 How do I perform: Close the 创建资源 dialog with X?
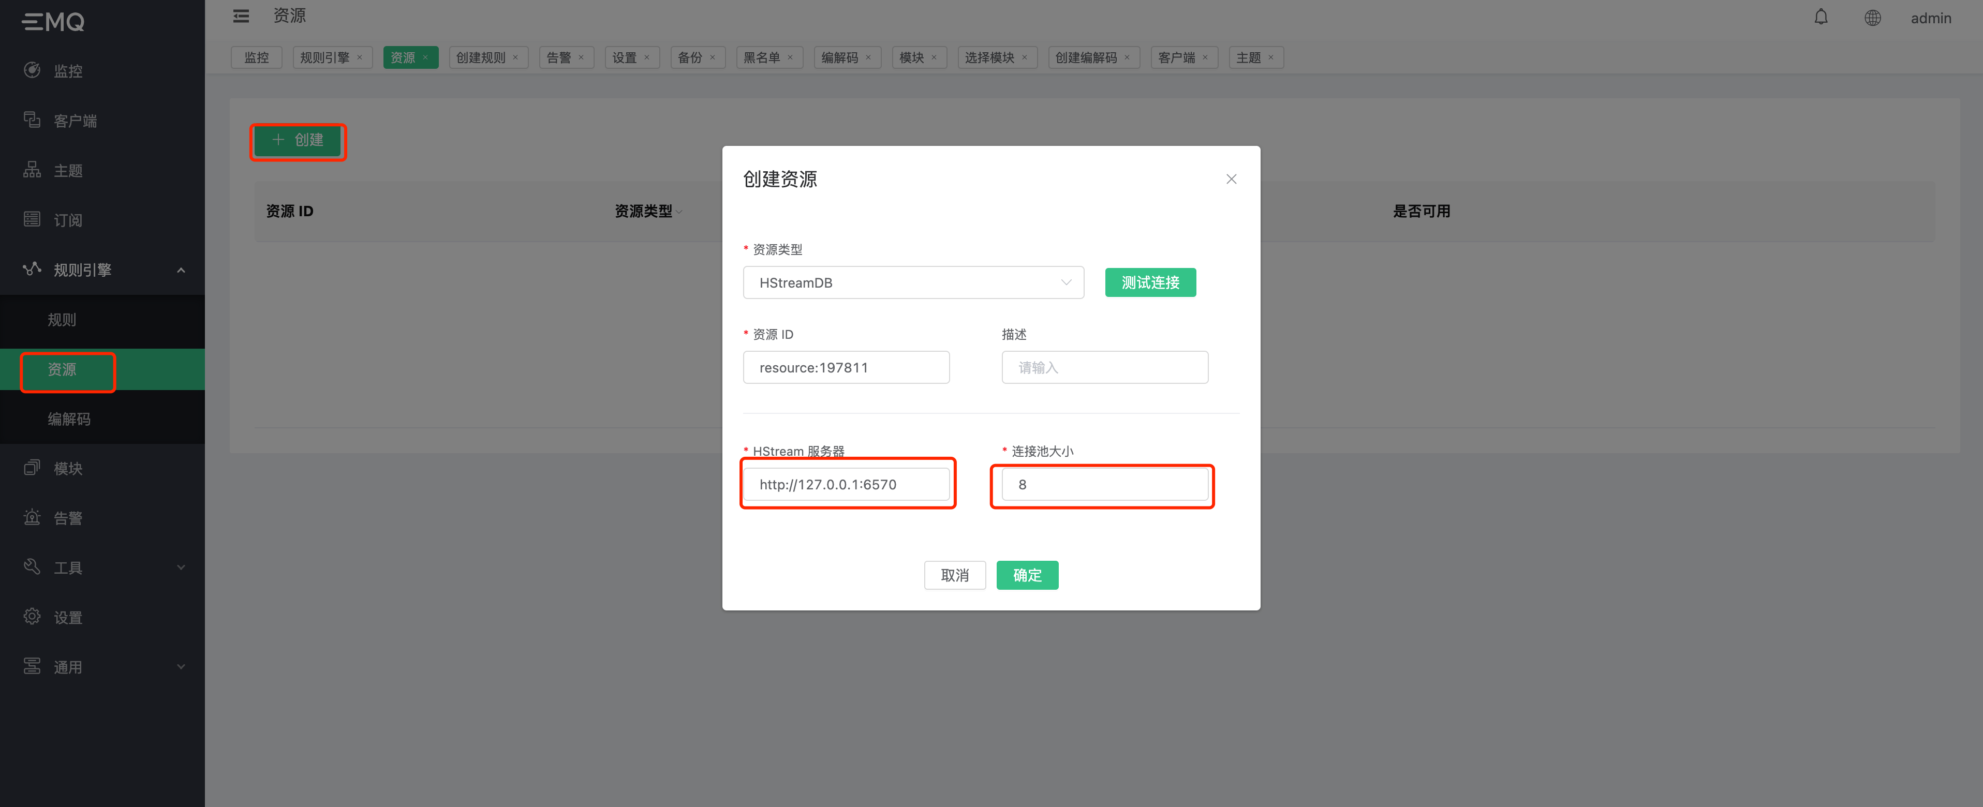(1231, 180)
